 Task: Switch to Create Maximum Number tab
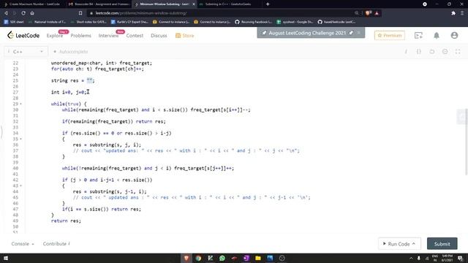point(32,4)
